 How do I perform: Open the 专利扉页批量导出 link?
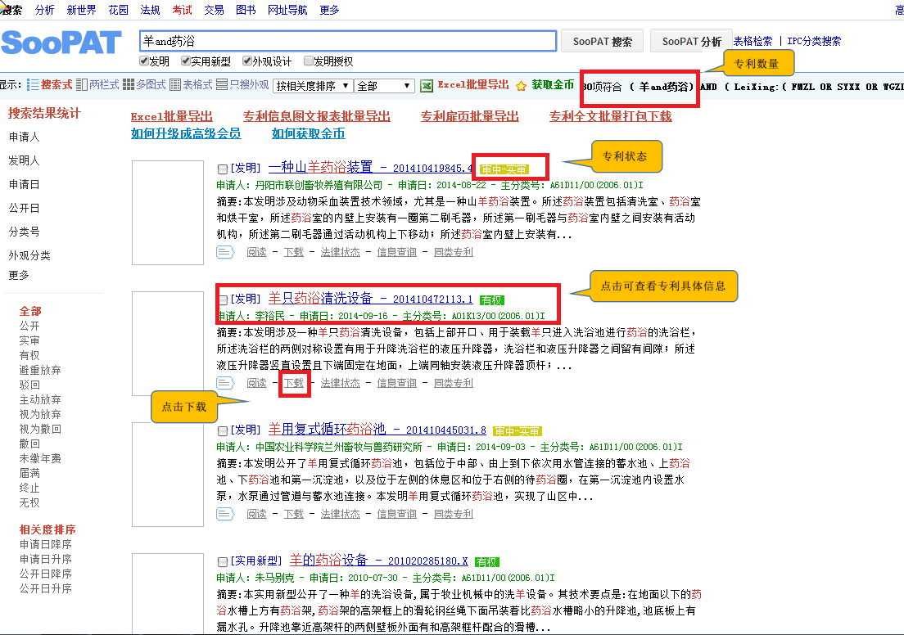[x=470, y=116]
